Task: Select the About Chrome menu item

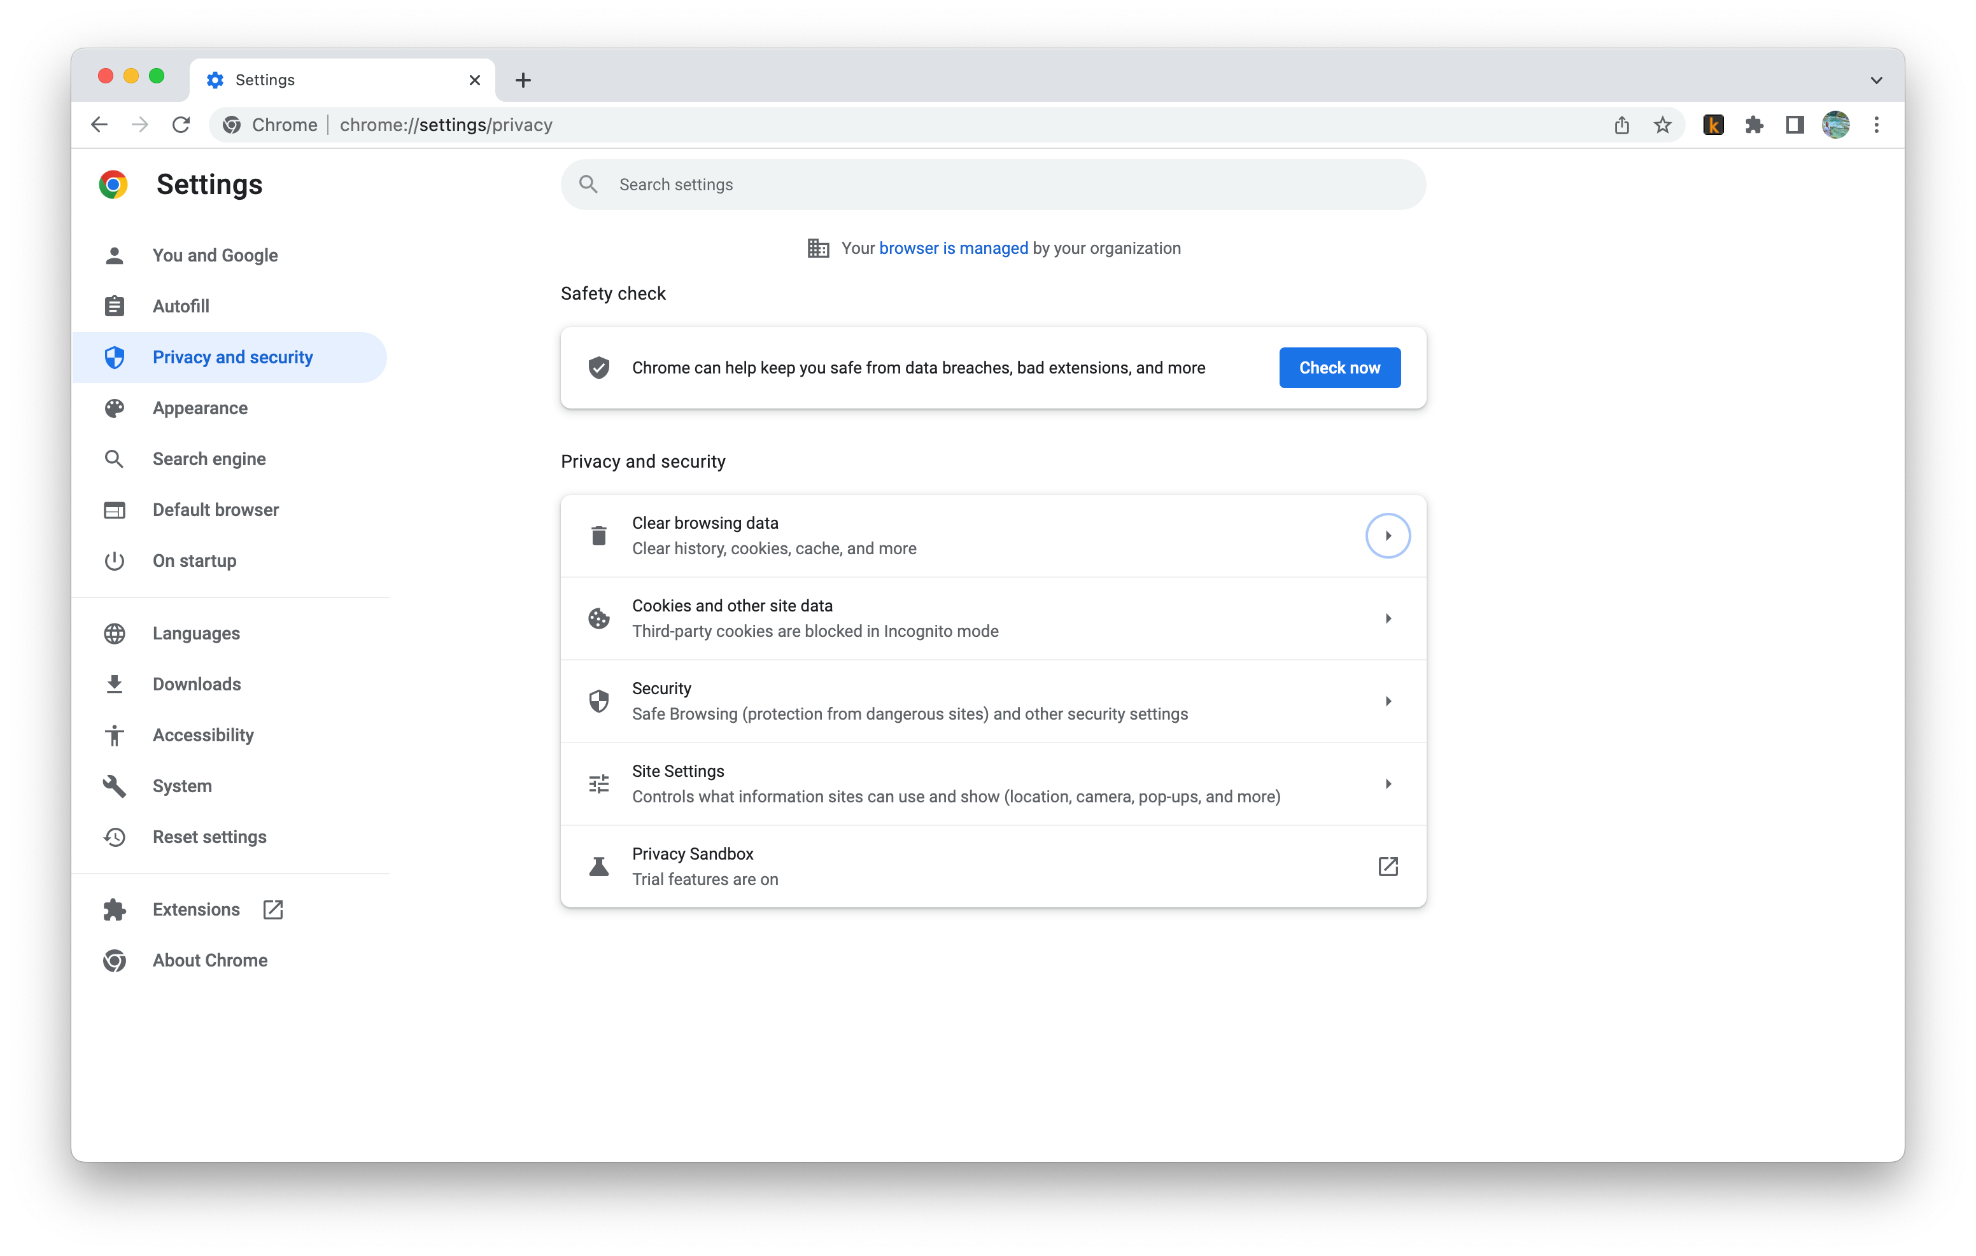Action: coord(209,959)
